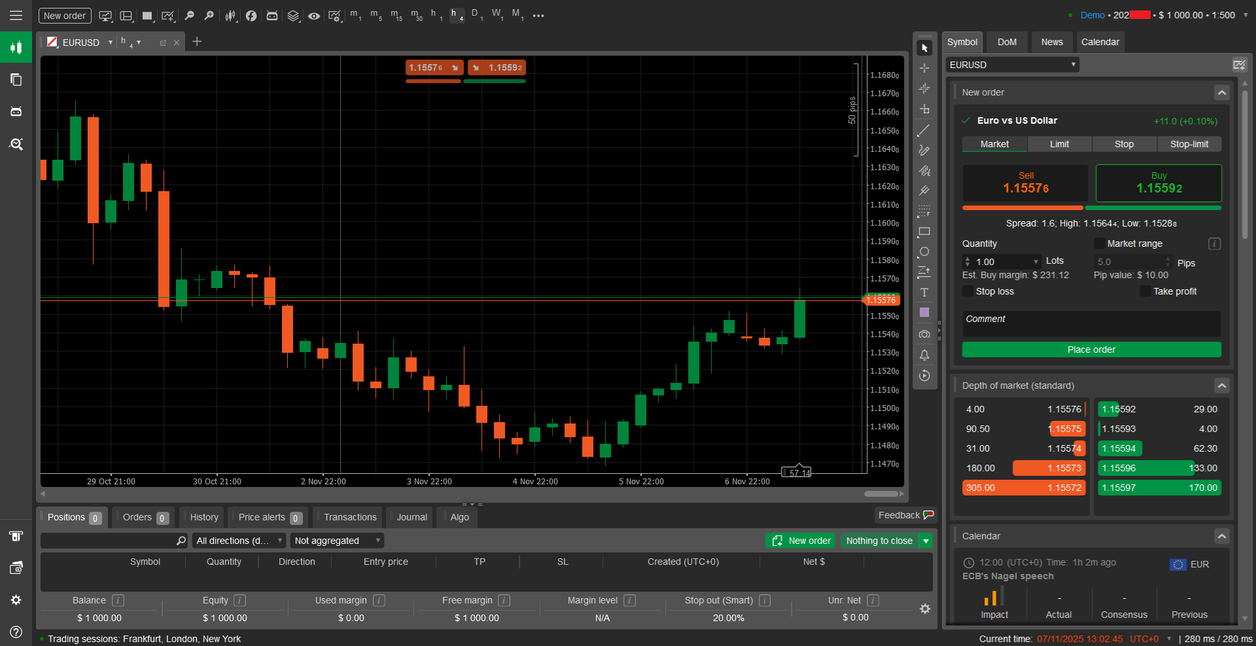Add a new chart tab

[197, 42]
